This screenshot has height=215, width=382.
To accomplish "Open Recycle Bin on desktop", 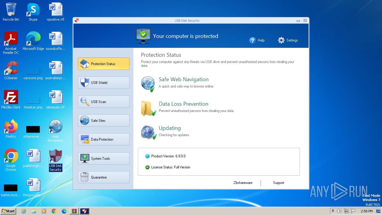I will pos(11,12).
